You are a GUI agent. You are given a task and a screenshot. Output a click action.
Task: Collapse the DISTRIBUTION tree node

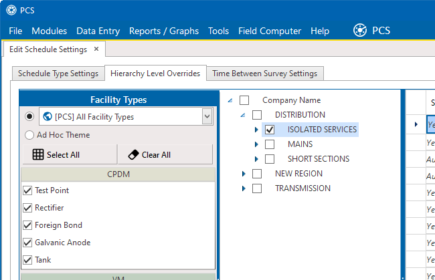243,115
